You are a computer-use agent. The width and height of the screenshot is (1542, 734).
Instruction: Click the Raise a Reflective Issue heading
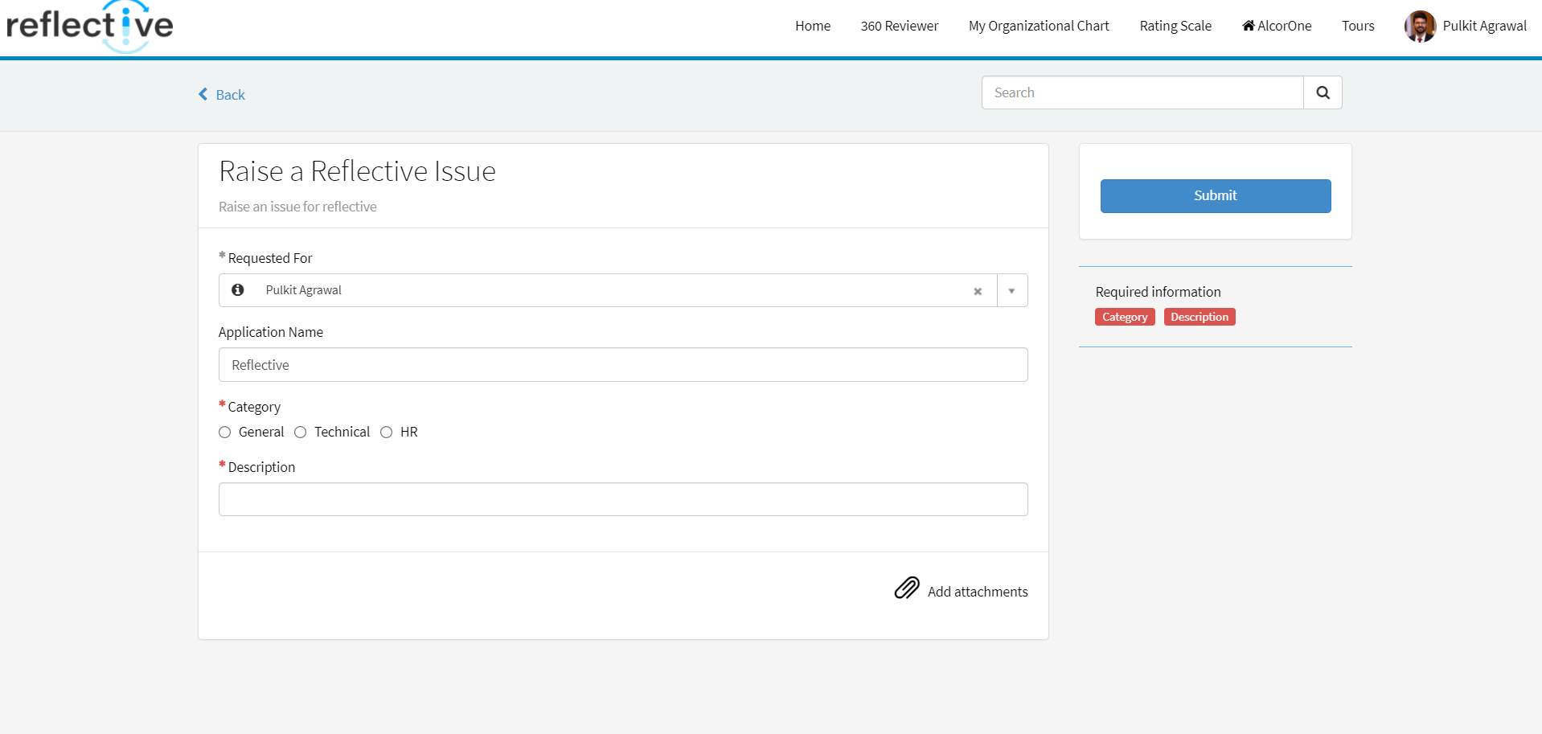click(358, 171)
